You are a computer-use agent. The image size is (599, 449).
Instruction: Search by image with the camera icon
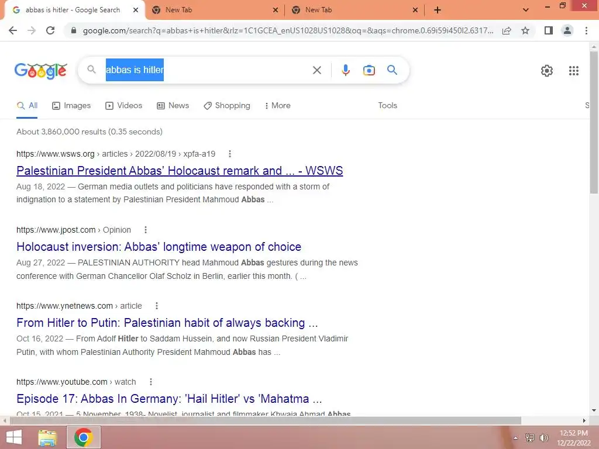369,70
